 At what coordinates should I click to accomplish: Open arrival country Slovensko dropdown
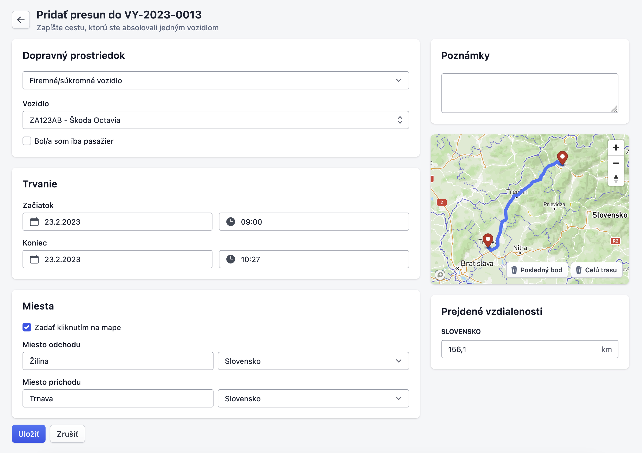tap(313, 398)
